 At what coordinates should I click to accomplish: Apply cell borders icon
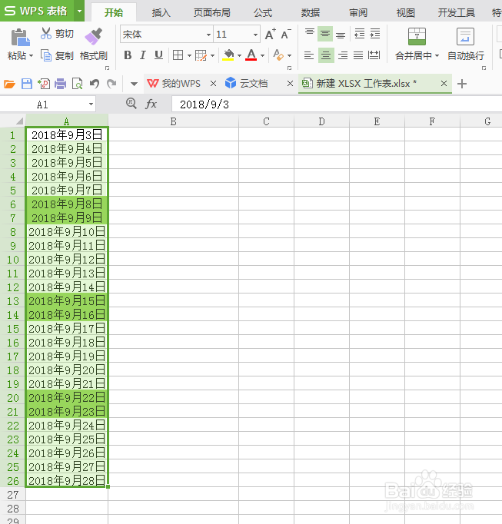coord(178,55)
